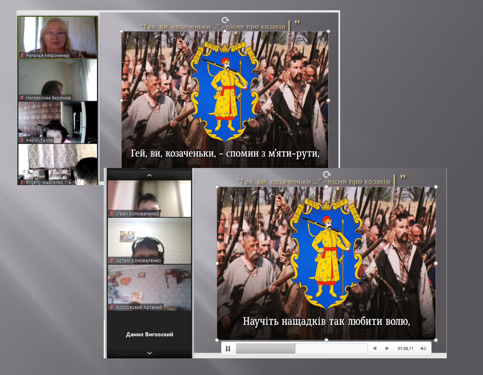The image size is (483, 375).
Task: Select Иван Коноваленко's video tile
Action: (149, 198)
